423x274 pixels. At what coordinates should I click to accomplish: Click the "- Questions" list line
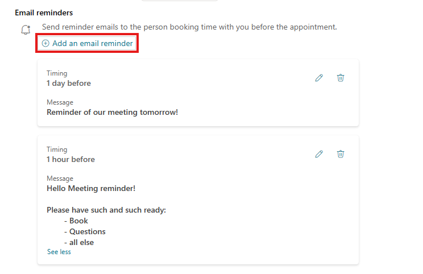85,231
